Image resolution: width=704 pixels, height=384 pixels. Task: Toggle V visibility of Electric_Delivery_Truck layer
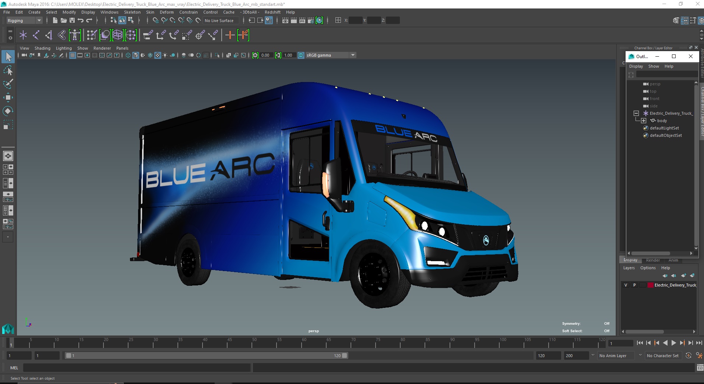coord(626,285)
